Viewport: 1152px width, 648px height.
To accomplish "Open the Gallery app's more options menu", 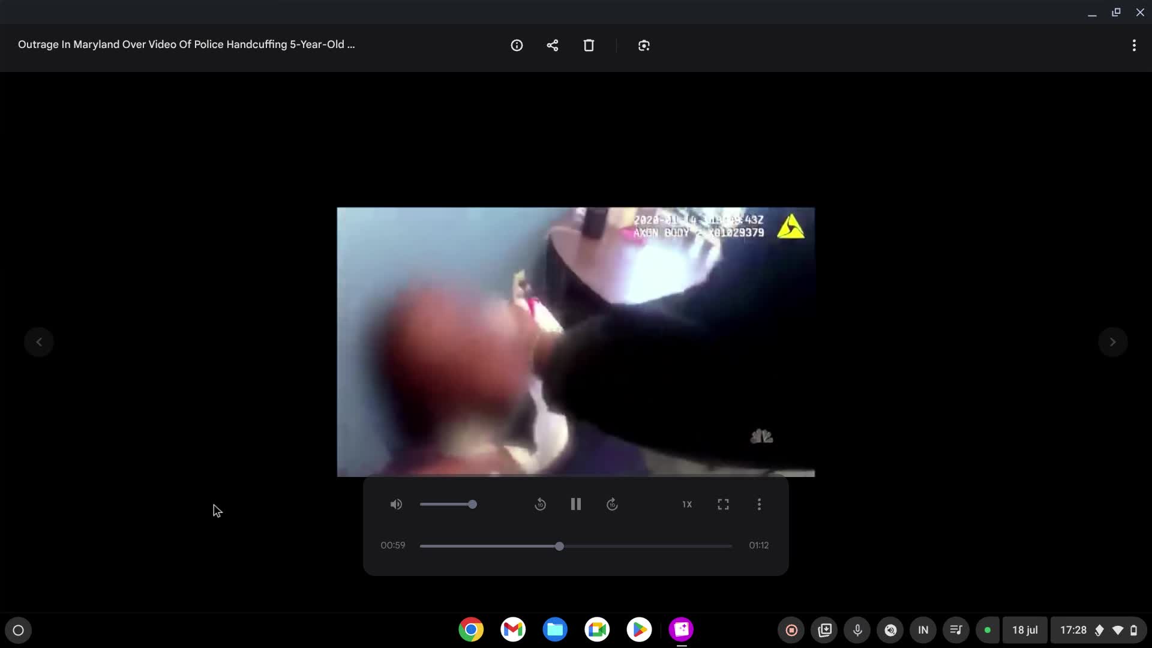I will (1133, 46).
